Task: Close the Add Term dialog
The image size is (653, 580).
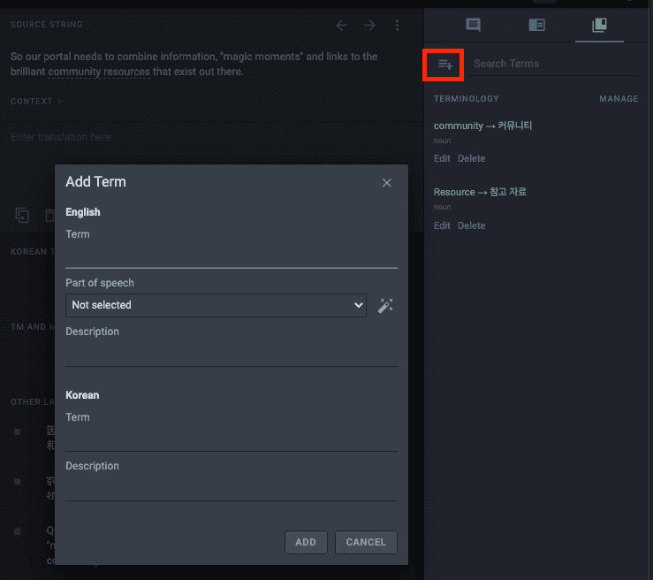Action: pos(386,182)
